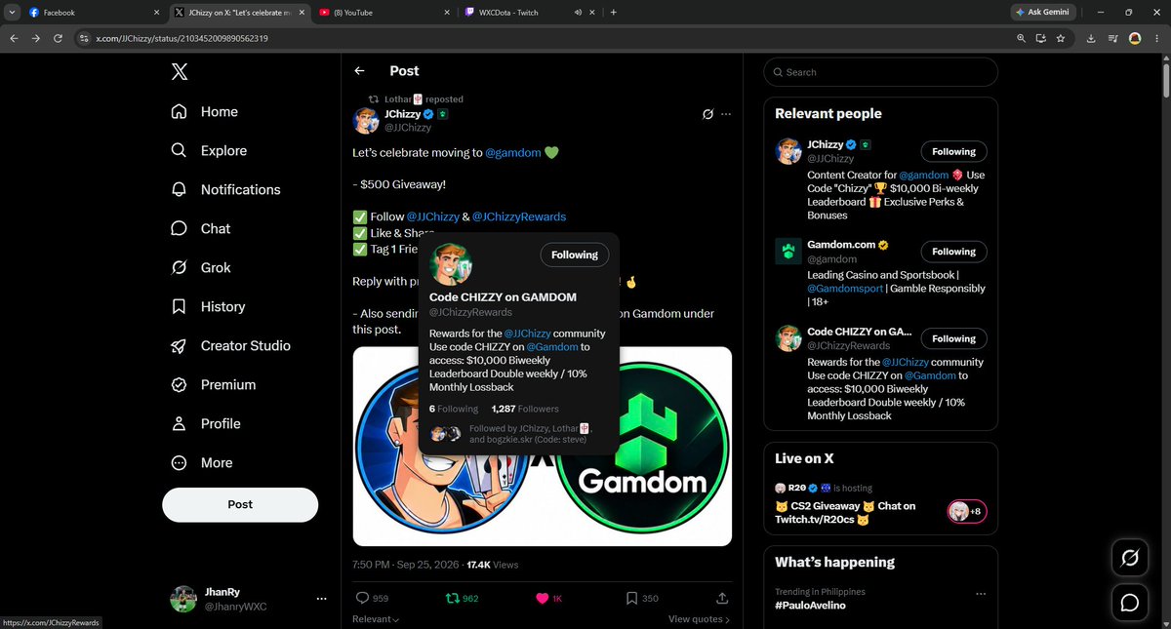Click the @JJChizzy link in hover card bio
Screen dimensions: 1171x629
[x=528, y=334]
